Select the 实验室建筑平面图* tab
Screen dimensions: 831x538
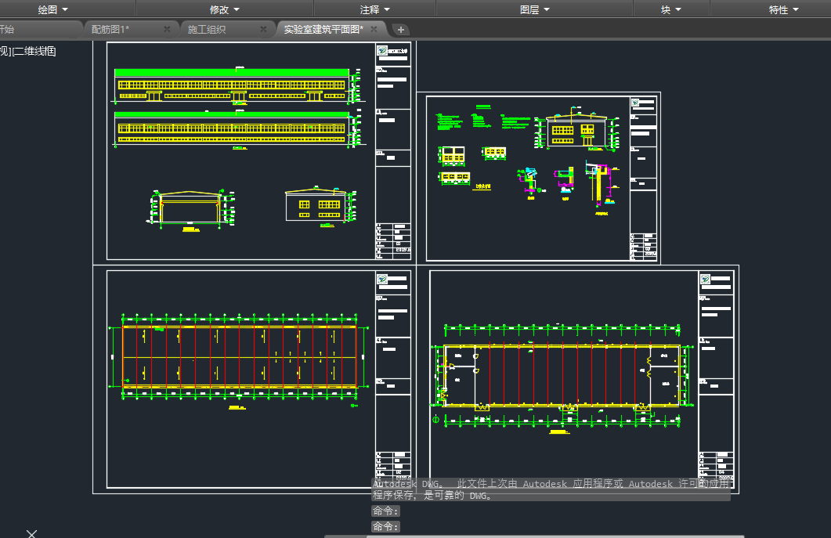323,30
